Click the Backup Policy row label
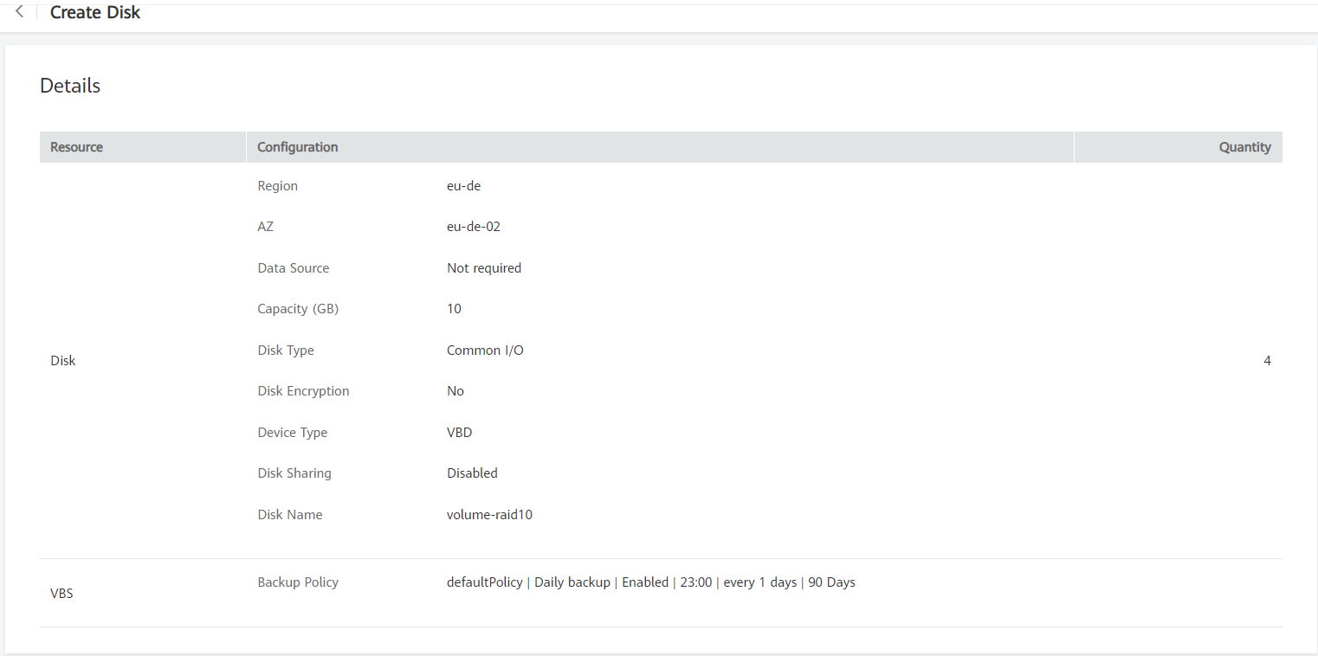 (298, 582)
